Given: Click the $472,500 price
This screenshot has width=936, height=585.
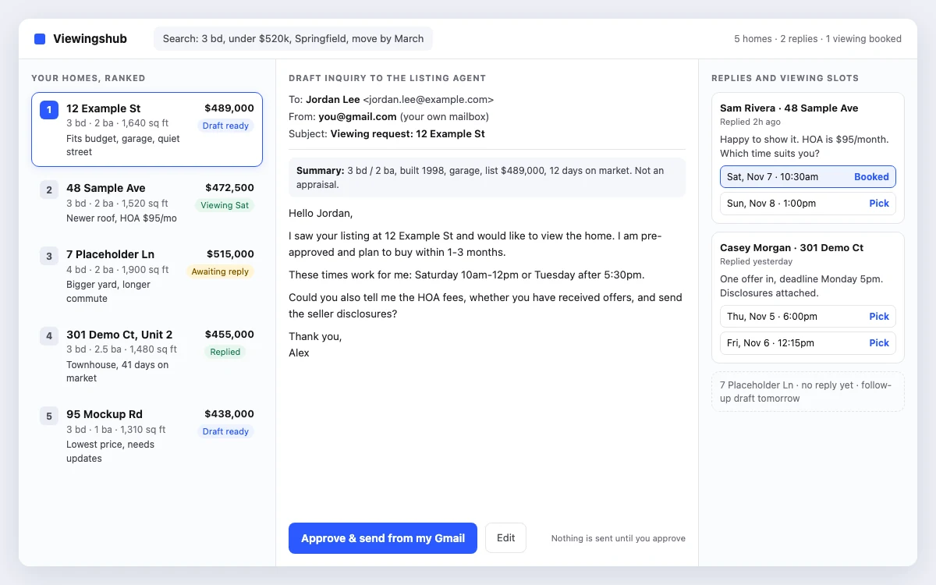Looking at the screenshot, I should (x=229, y=188).
